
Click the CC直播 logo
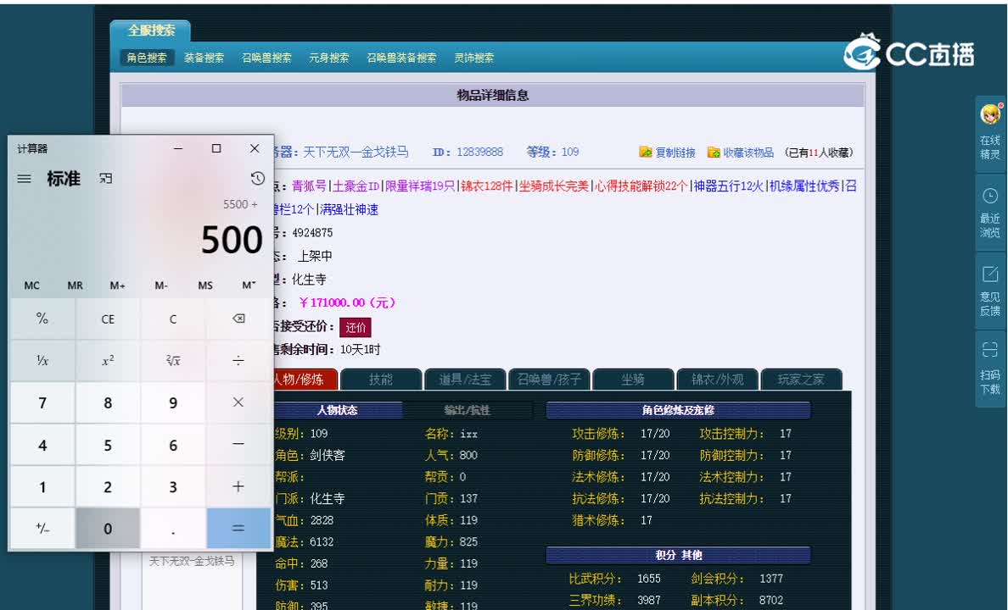pyautogui.click(x=909, y=53)
